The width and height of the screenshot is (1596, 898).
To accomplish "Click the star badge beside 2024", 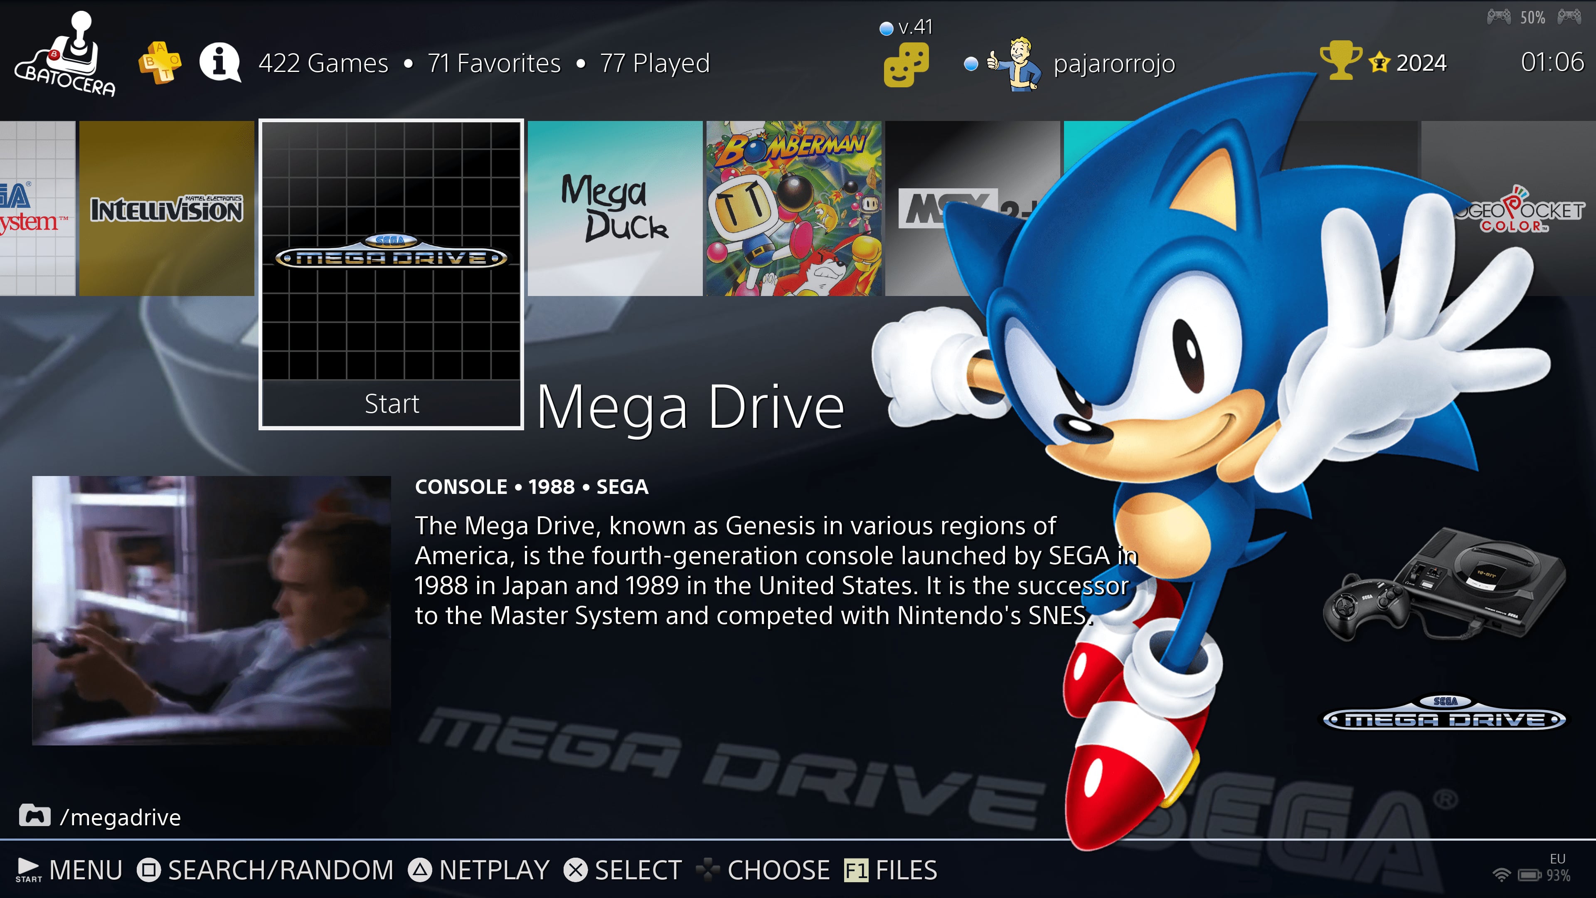I will (1380, 63).
